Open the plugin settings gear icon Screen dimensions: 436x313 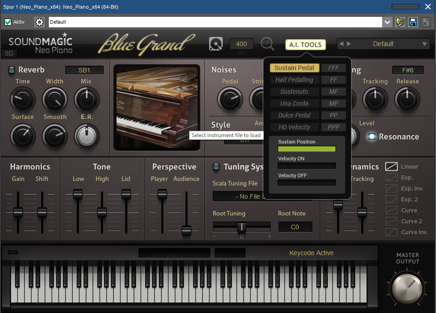point(39,22)
